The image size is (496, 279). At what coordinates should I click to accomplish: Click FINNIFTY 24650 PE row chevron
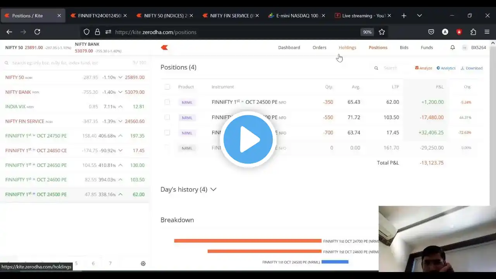(x=121, y=165)
